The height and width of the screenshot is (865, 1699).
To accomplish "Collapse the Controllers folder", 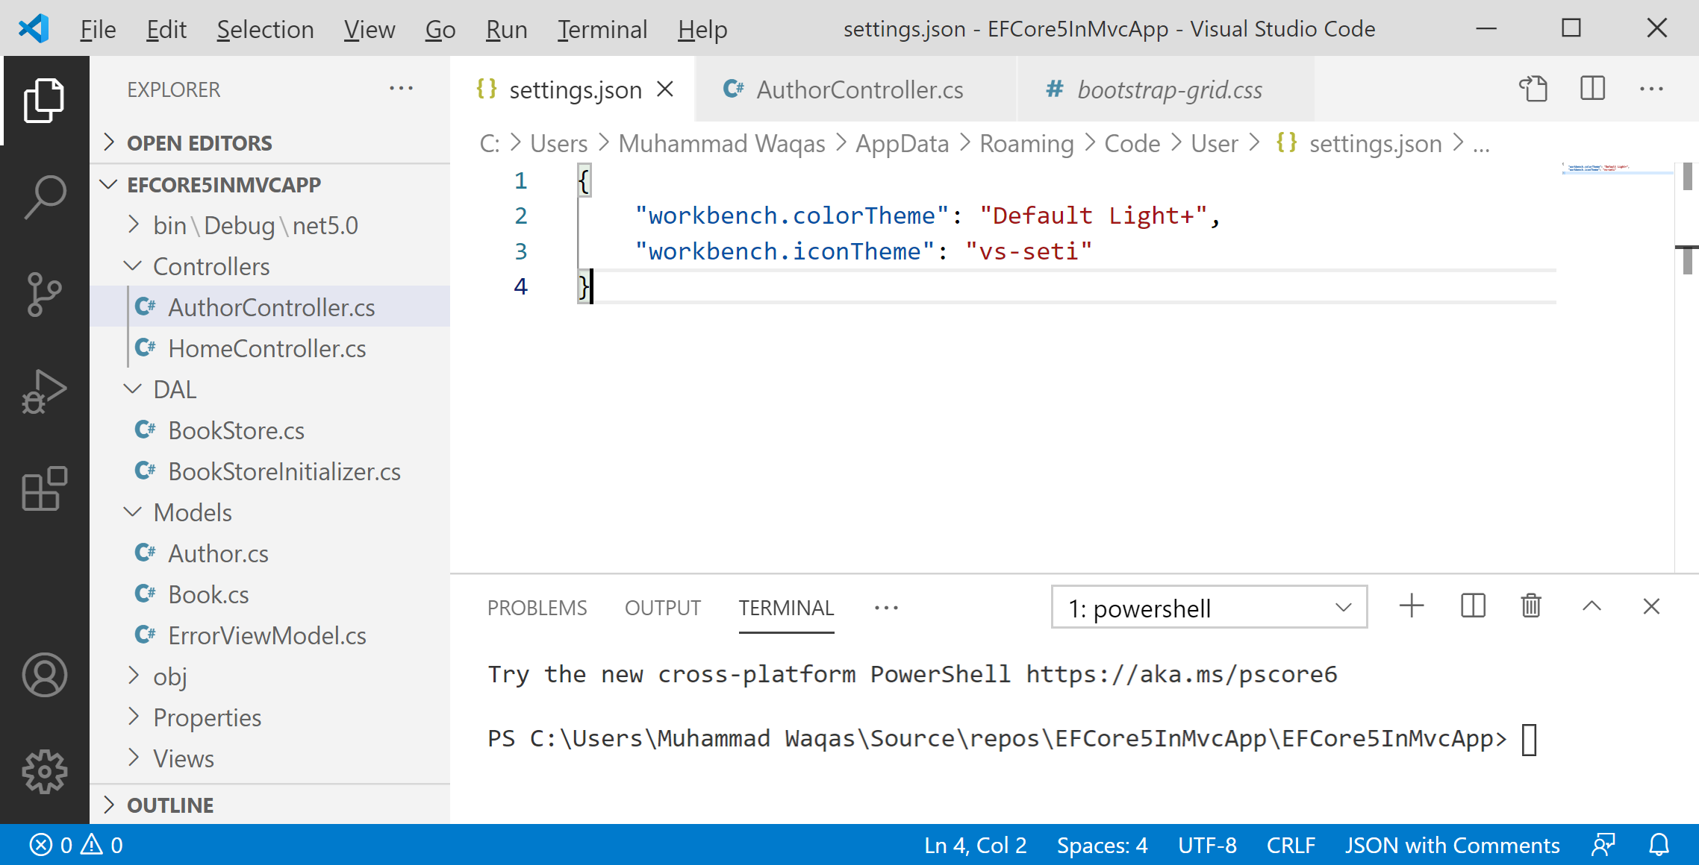I will (x=211, y=266).
